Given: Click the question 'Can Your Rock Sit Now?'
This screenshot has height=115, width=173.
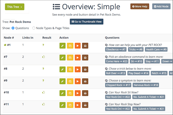Looking at the screenshot, I should [x=123, y=92].
